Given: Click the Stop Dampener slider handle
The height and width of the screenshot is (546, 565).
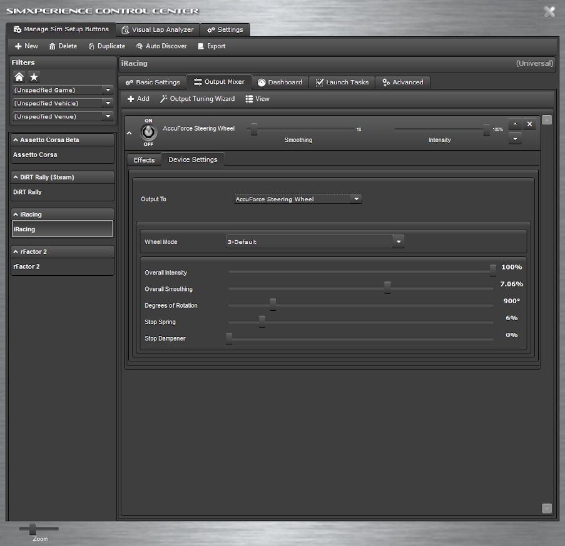Looking at the screenshot, I should pos(229,338).
